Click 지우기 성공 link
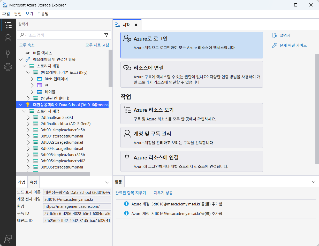Viewport: 319px width, 246px height. click(163, 193)
